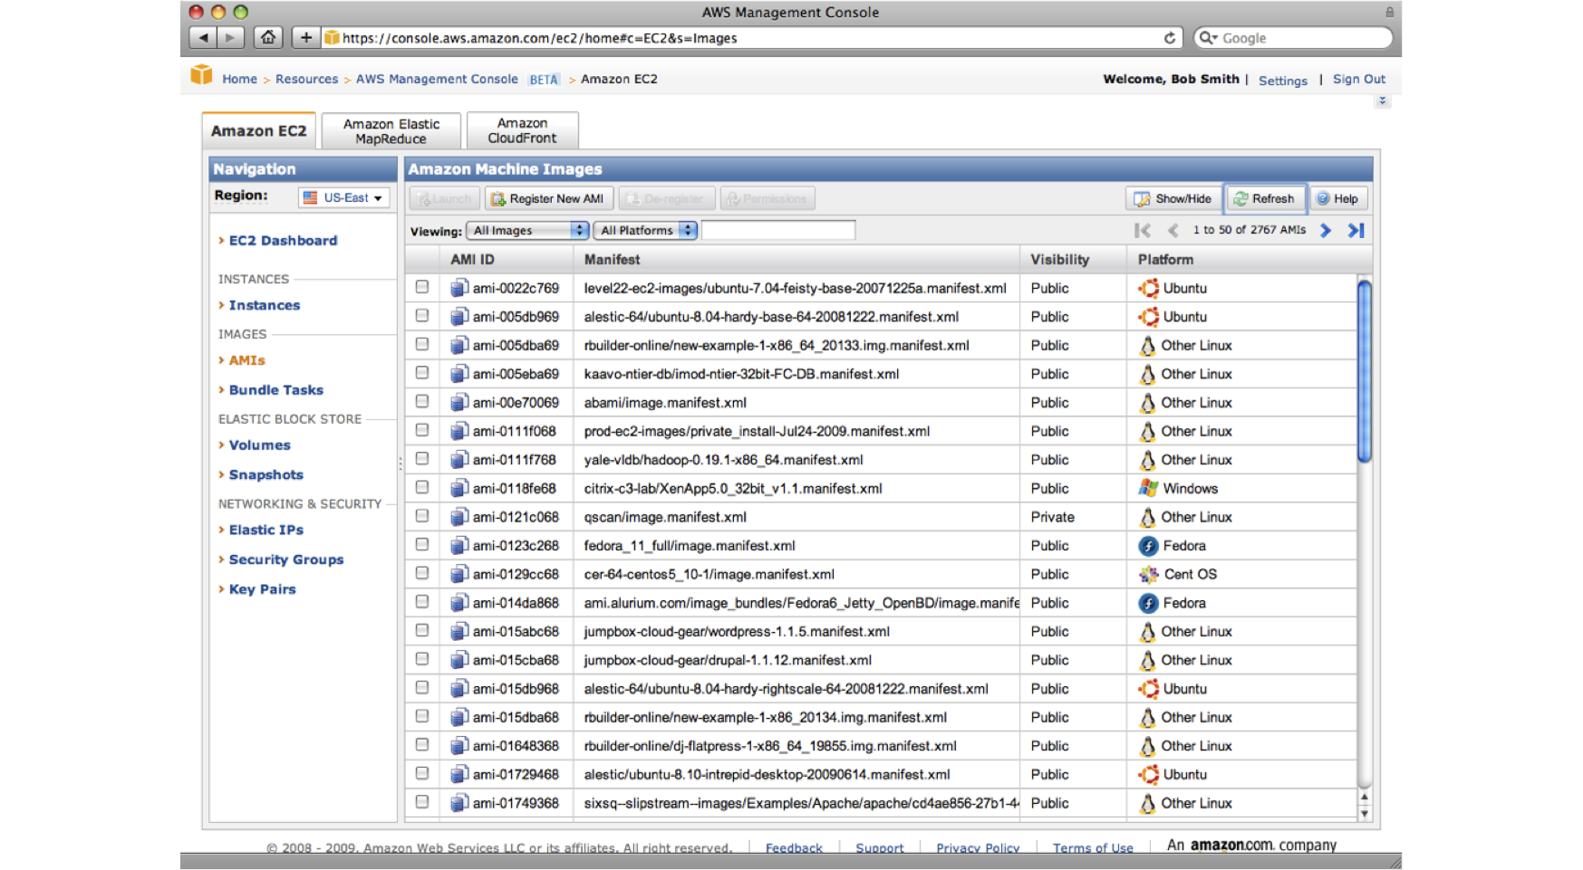Open Help via question mark icon

pyautogui.click(x=1323, y=199)
